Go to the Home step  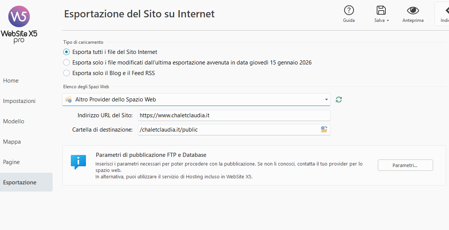point(11,81)
